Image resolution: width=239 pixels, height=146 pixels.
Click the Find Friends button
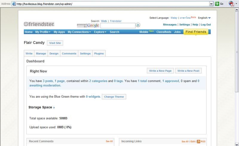click(196, 32)
